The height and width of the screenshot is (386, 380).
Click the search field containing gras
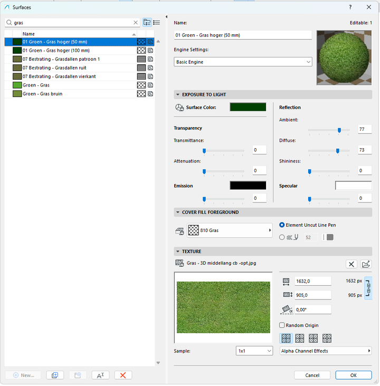(72, 23)
